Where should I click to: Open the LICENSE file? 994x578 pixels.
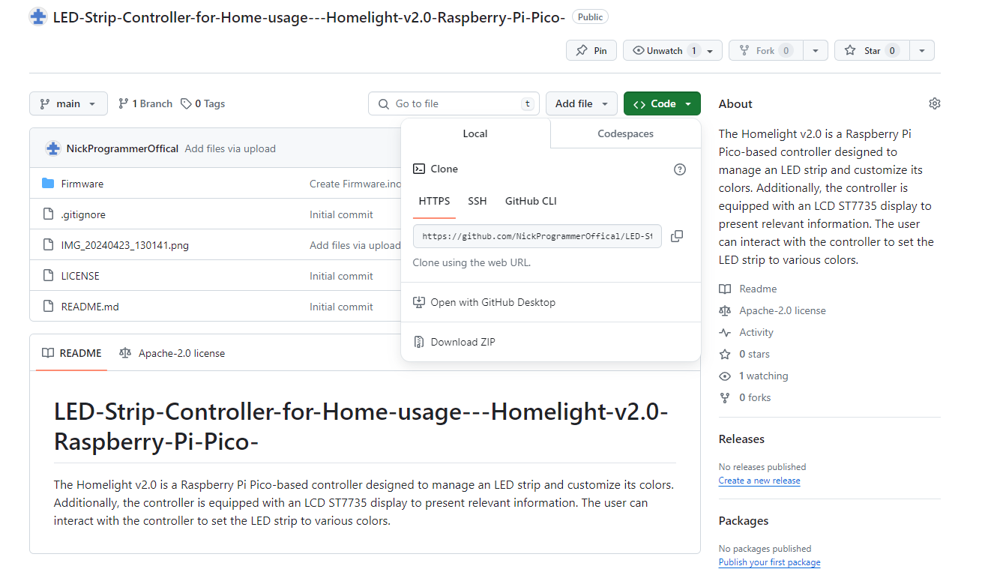click(x=80, y=276)
